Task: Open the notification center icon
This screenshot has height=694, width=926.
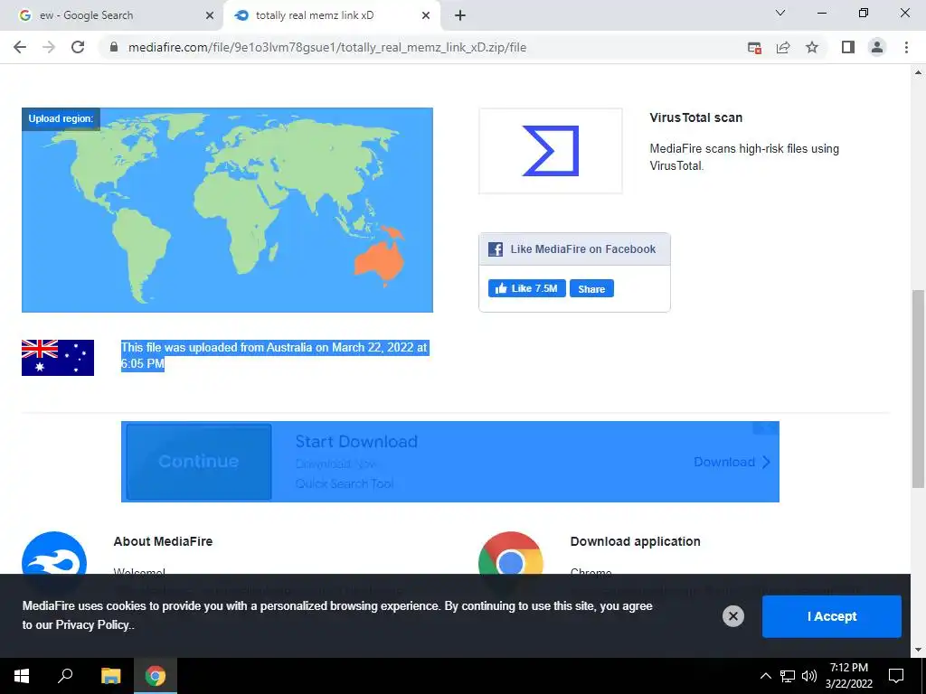Action: pos(896,676)
